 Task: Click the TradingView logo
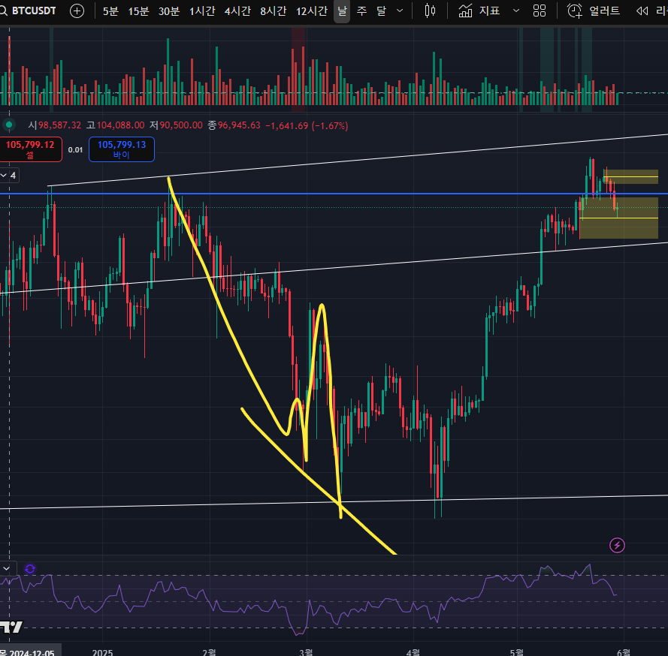pyautogui.click(x=11, y=627)
